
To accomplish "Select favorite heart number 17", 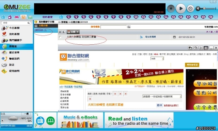I will (188, 17).
